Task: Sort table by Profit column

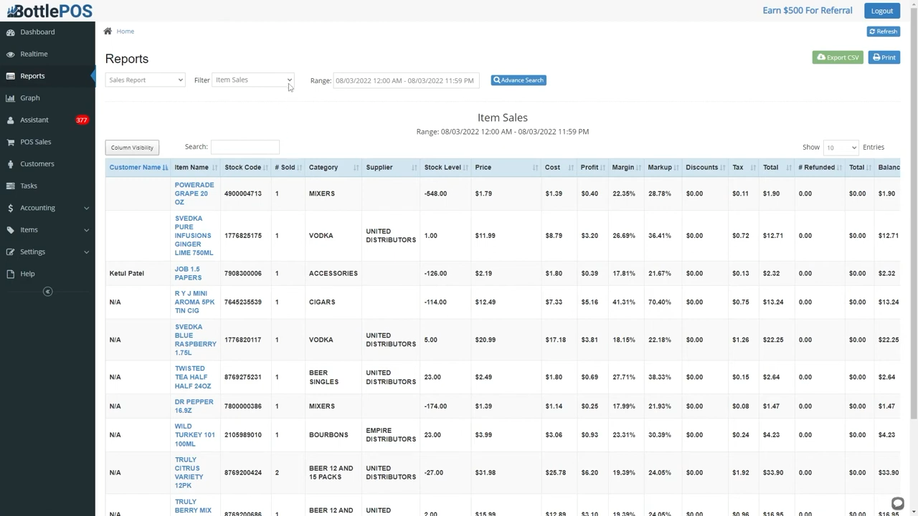Action: click(593, 168)
